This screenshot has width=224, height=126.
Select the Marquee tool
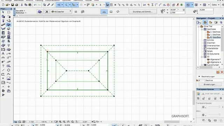click(x=8, y=12)
